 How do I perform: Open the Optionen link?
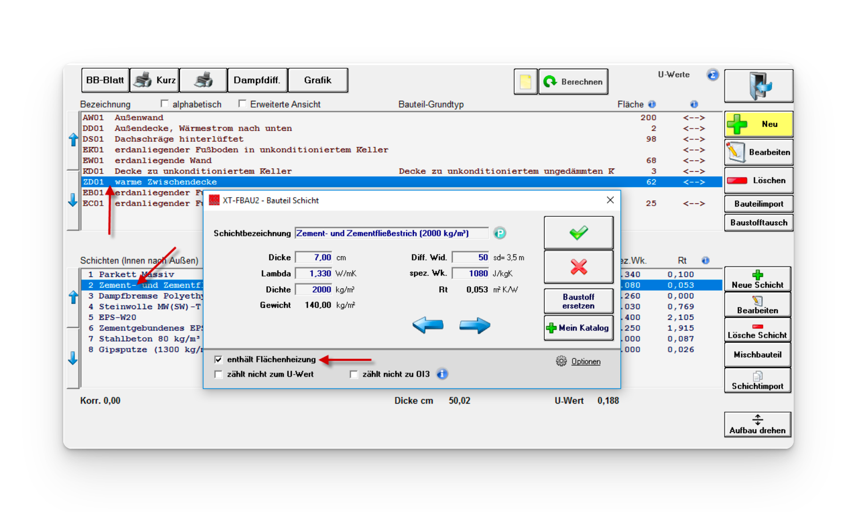(x=585, y=361)
